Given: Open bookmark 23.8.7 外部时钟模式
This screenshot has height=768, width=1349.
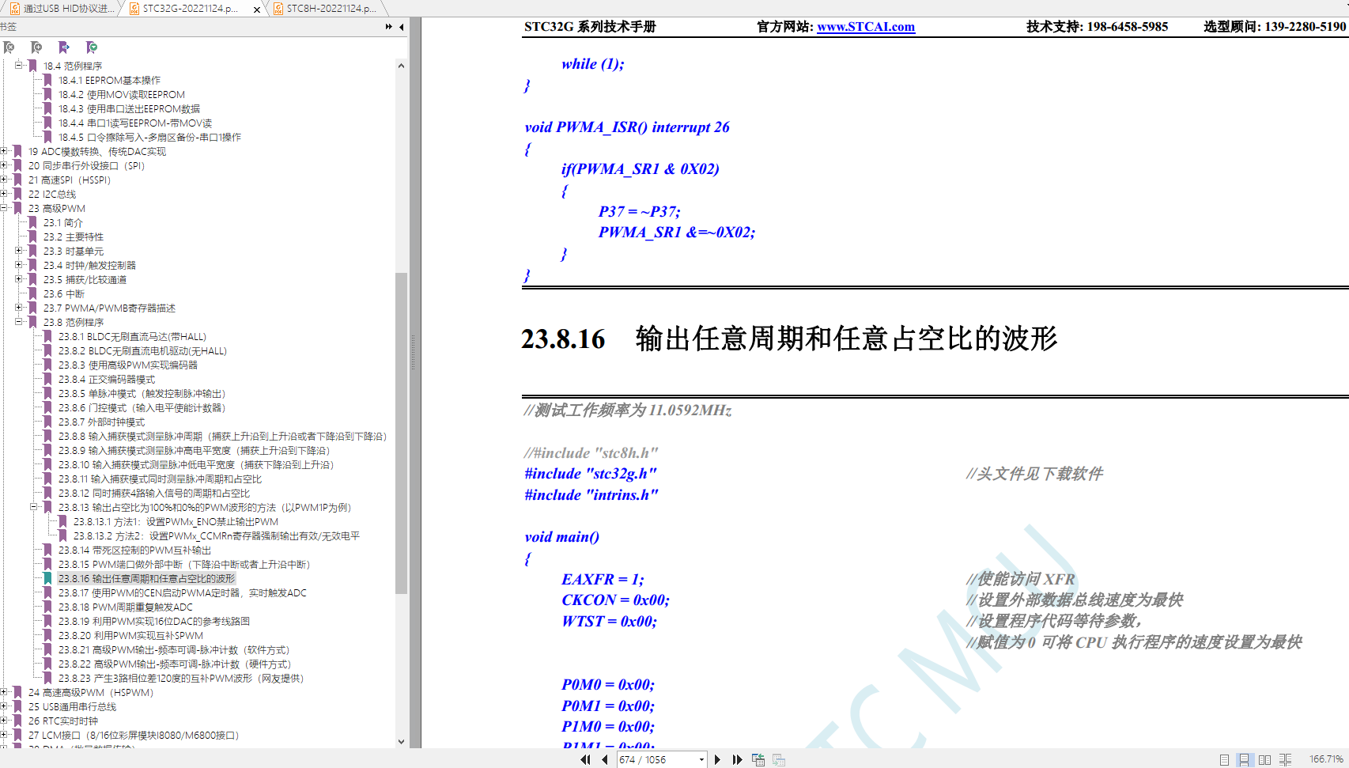Looking at the screenshot, I should click(101, 422).
